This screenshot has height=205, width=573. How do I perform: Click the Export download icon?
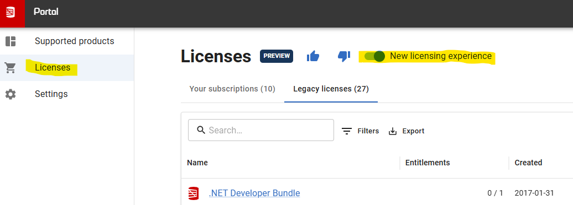pyautogui.click(x=393, y=131)
